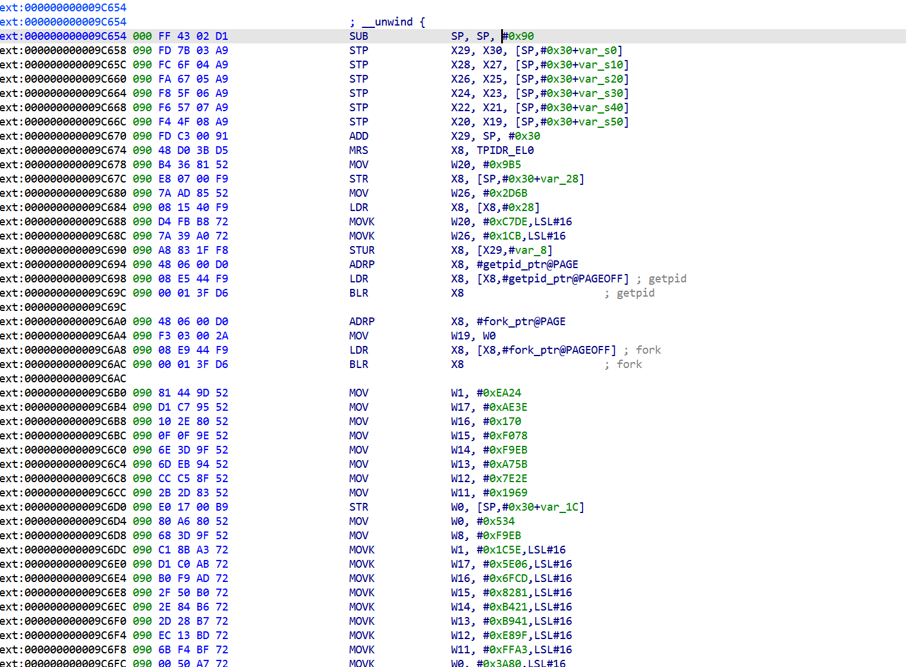
Task: Click the #0x90 operand in the SUB instruction
Action: click(x=518, y=36)
